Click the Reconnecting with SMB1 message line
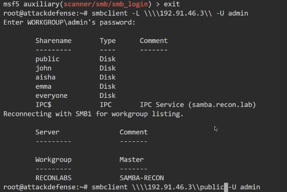Viewport: 287px width, 192px height. pos(93,114)
